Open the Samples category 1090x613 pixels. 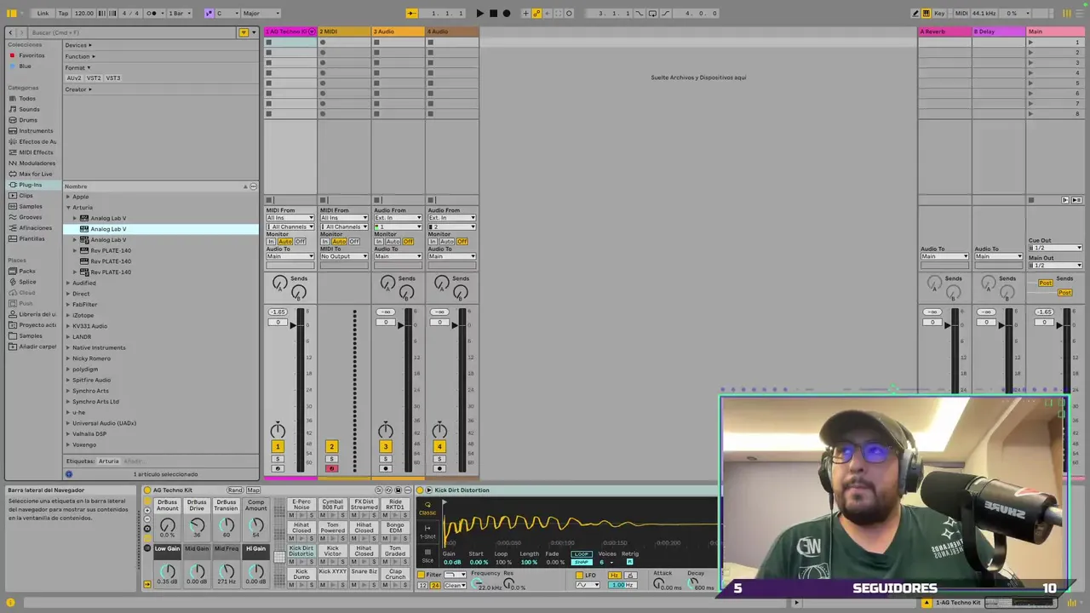click(x=30, y=206)
